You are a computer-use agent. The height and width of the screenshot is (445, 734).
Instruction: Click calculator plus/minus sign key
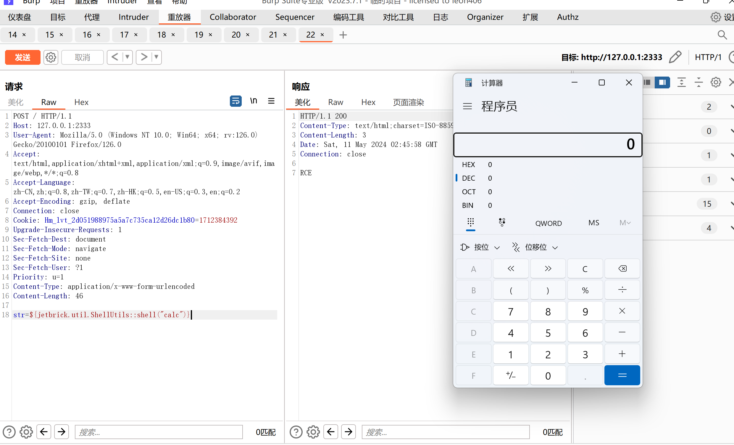click(x=511, y=375)
